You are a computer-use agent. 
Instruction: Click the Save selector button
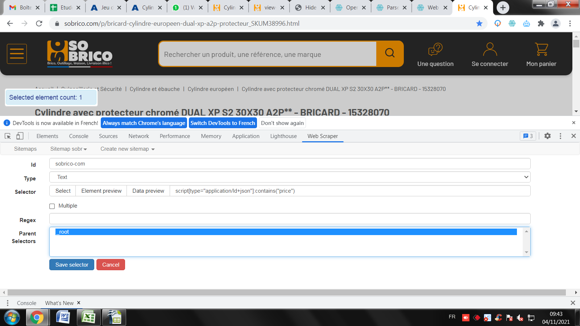pos(72,265)
